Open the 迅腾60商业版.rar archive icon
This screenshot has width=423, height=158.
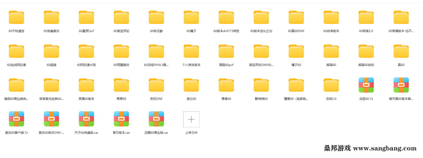click(x=156, y=119)
